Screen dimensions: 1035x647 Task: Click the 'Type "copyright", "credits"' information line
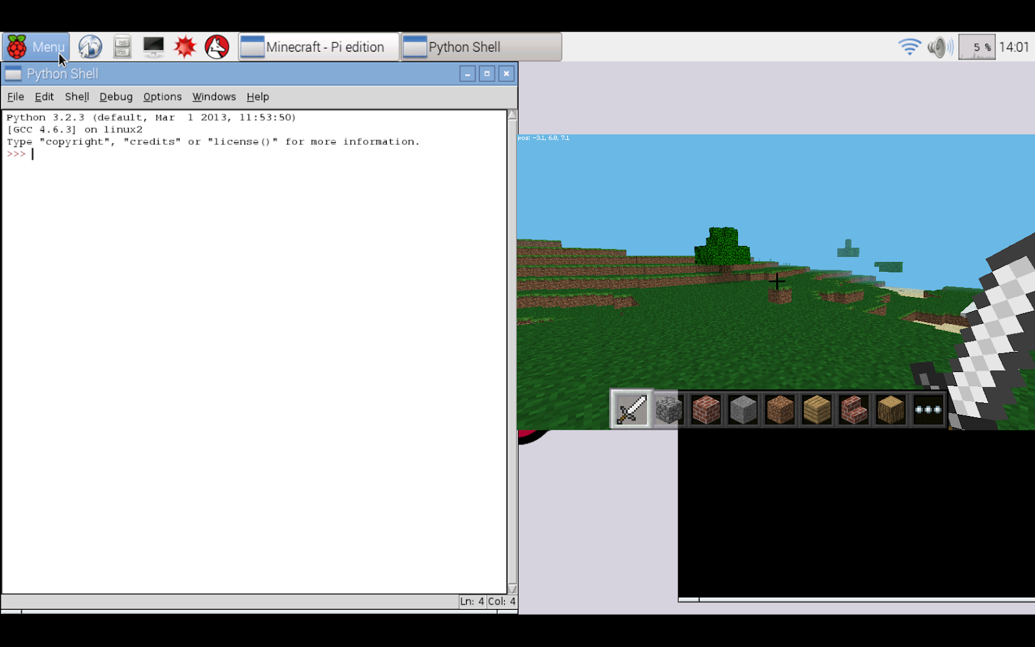pyautogui.click(x=213, y=142)
